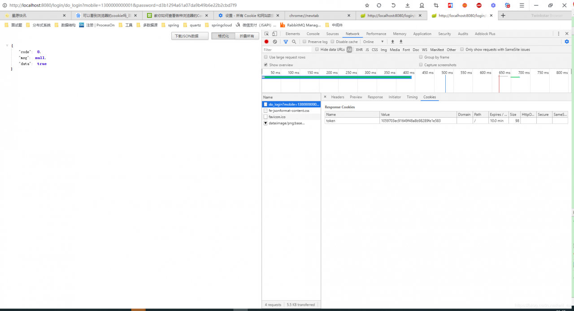The width and height of the screenshot is (574, 311).
Task: Click the browser address bar URL
Action: [123, 5]
